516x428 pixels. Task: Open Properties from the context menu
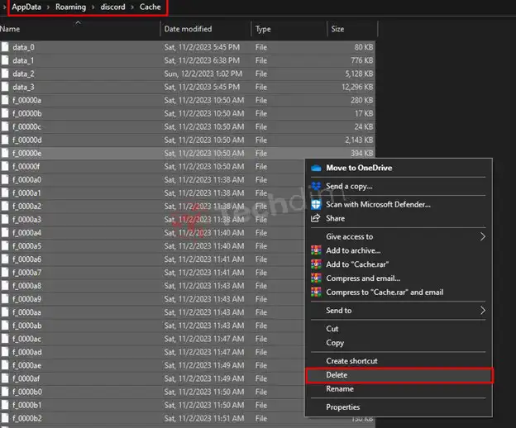(x=342, y=407)
